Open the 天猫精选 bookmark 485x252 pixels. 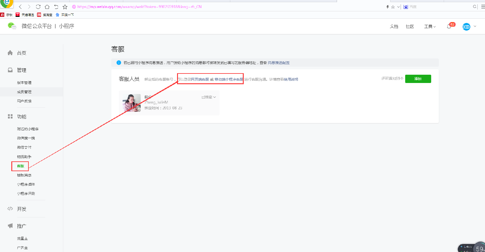point(25,15)
